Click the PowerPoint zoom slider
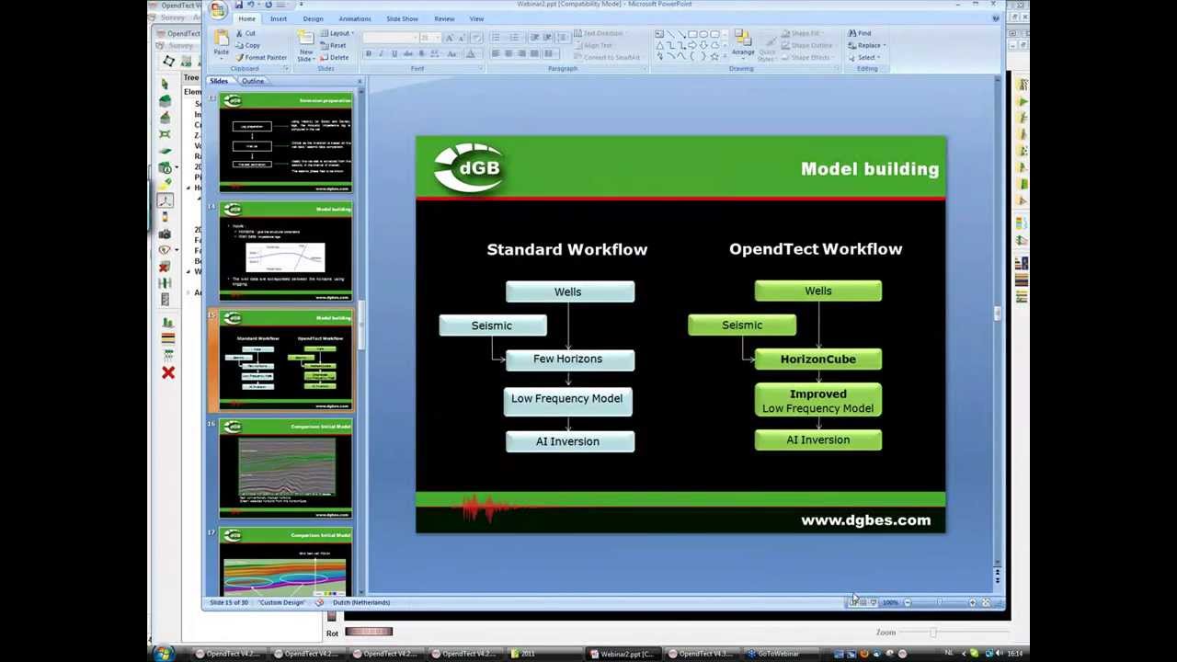Screen dimensions: 1177x662 tap(939, 602)
